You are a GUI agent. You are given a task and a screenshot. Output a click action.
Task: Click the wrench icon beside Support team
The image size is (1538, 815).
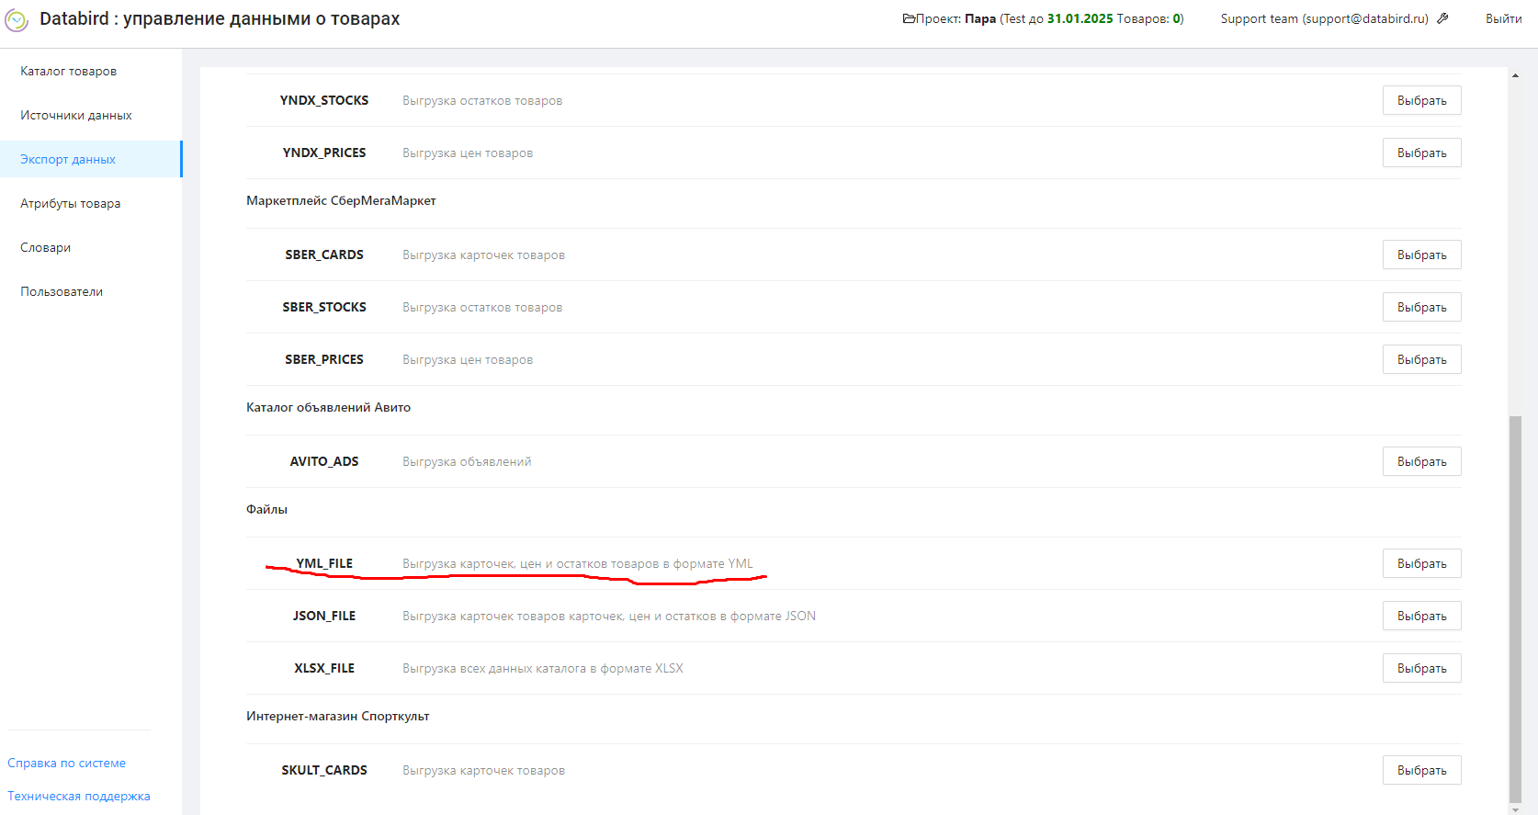point(1442,18)
